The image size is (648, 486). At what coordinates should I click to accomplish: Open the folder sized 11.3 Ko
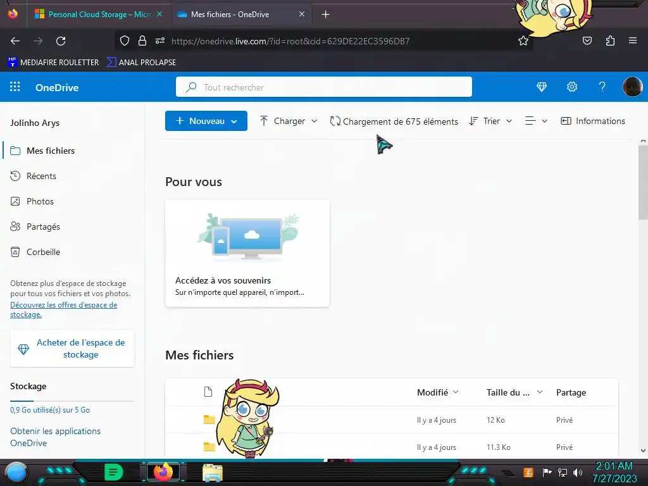pos(209,447)
